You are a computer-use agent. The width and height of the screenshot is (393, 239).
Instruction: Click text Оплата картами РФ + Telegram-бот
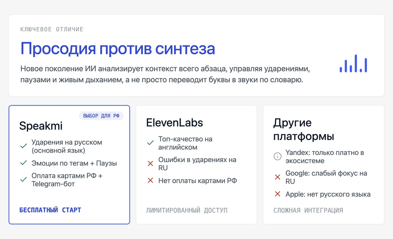(x=67, y=180)
